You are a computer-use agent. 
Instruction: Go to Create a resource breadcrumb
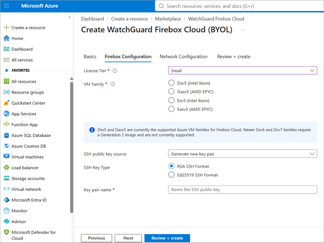click(129, 19)
